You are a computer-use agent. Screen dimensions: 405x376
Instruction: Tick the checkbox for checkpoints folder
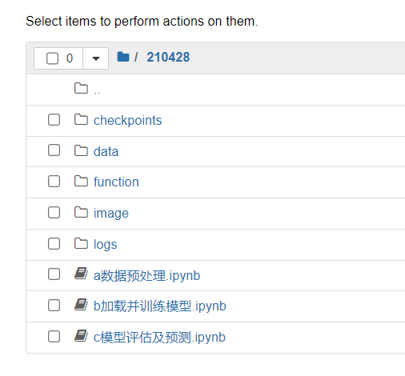(54, 120)
